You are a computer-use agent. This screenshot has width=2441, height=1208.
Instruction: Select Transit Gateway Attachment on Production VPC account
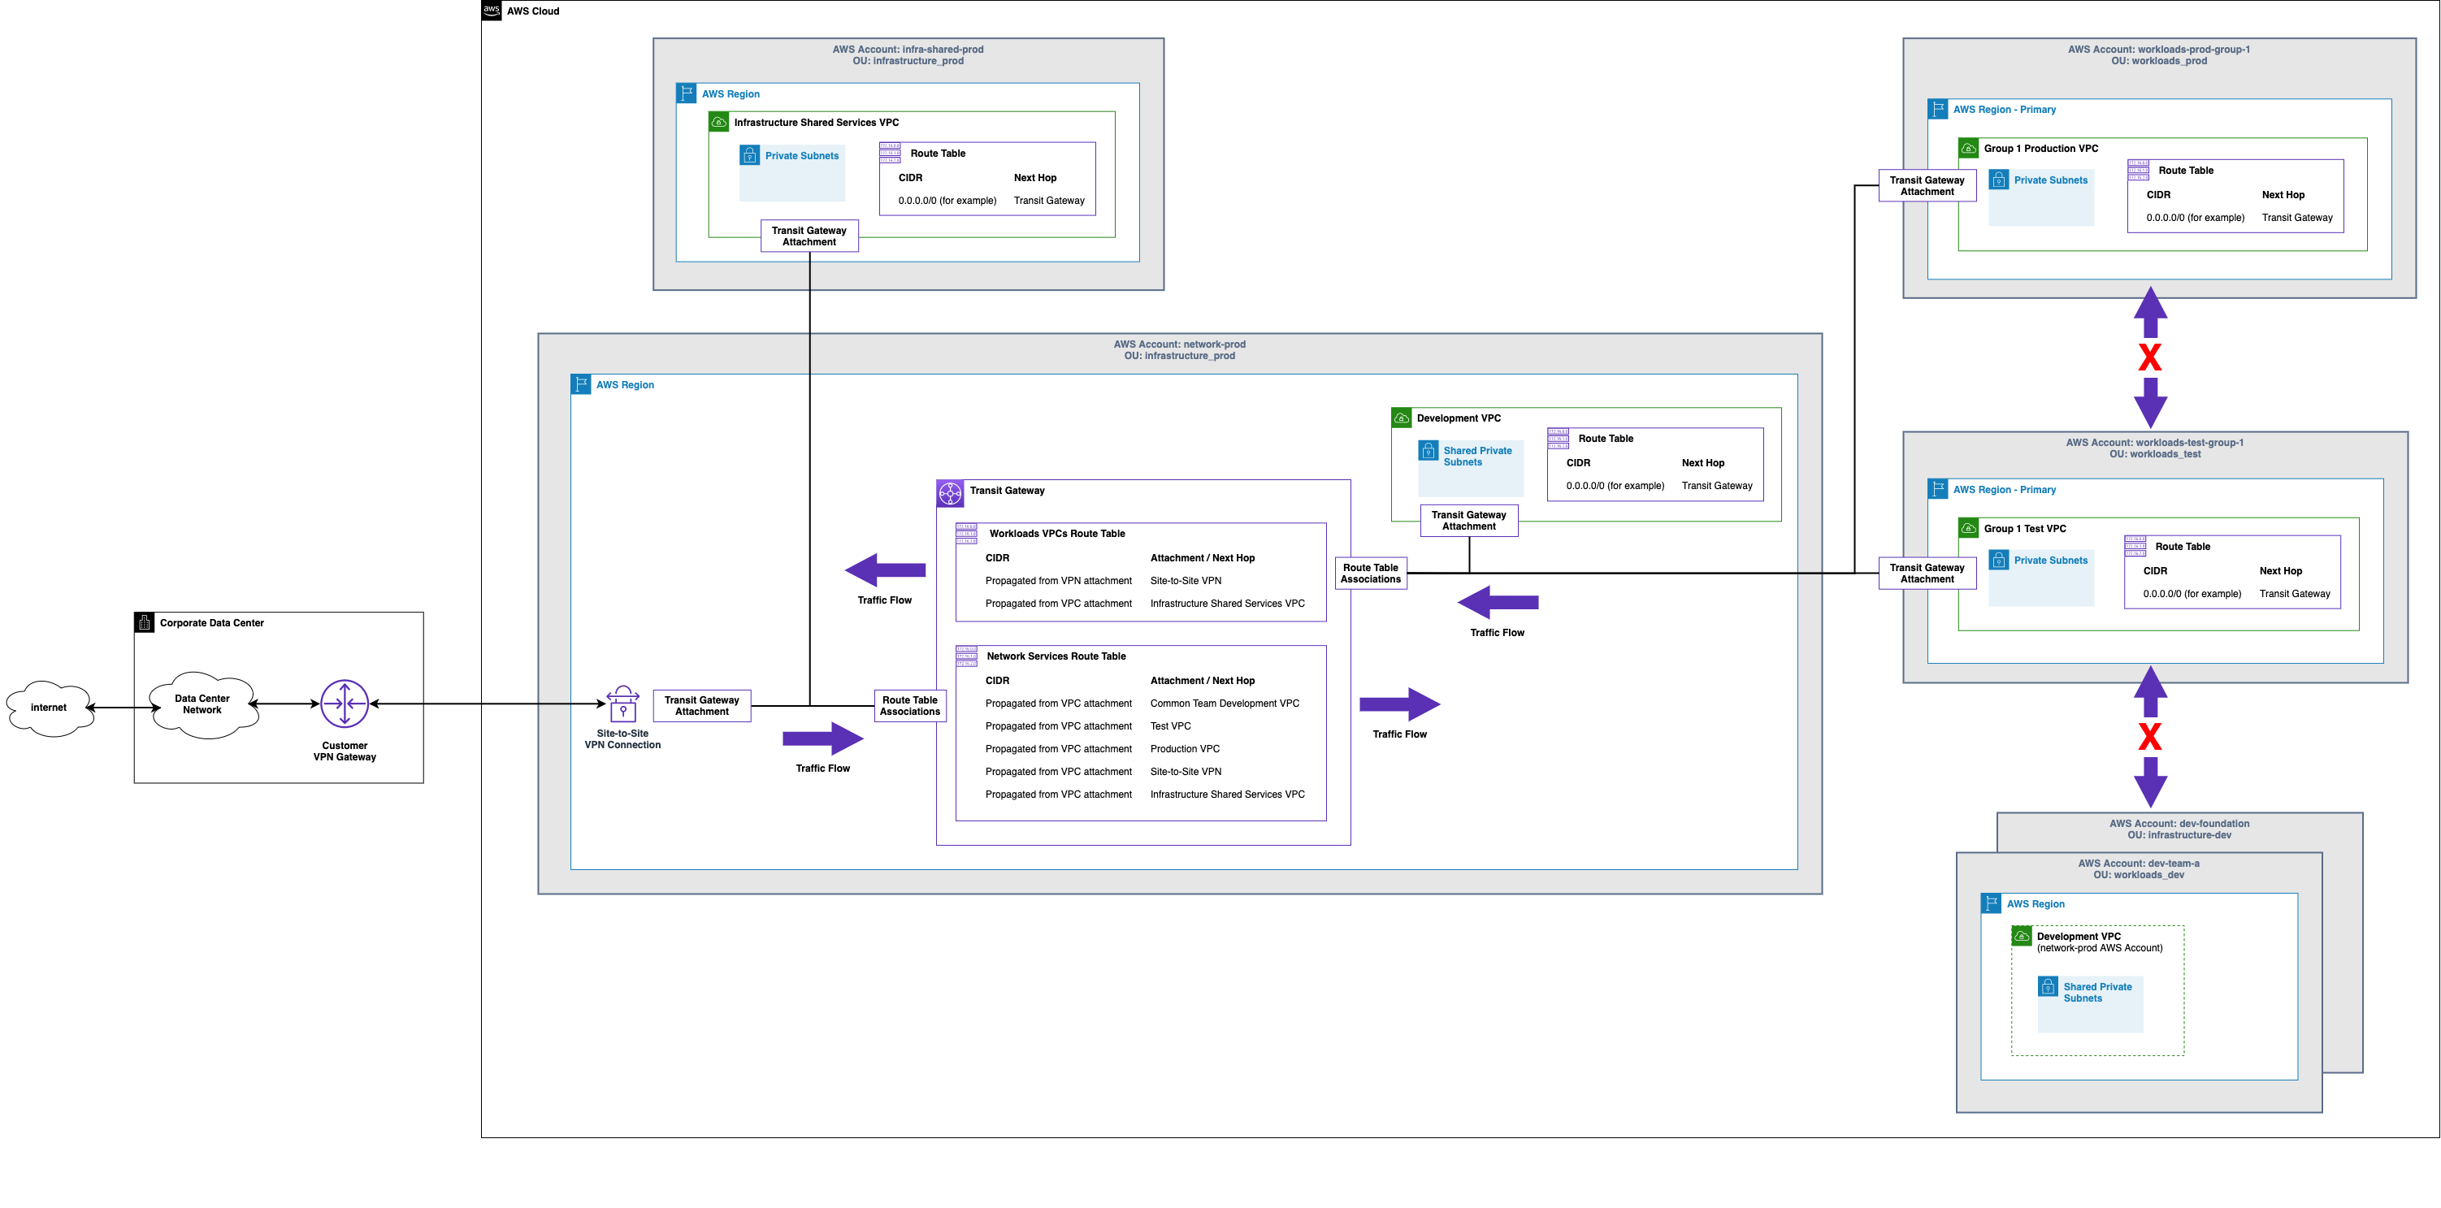[1927, 186]
